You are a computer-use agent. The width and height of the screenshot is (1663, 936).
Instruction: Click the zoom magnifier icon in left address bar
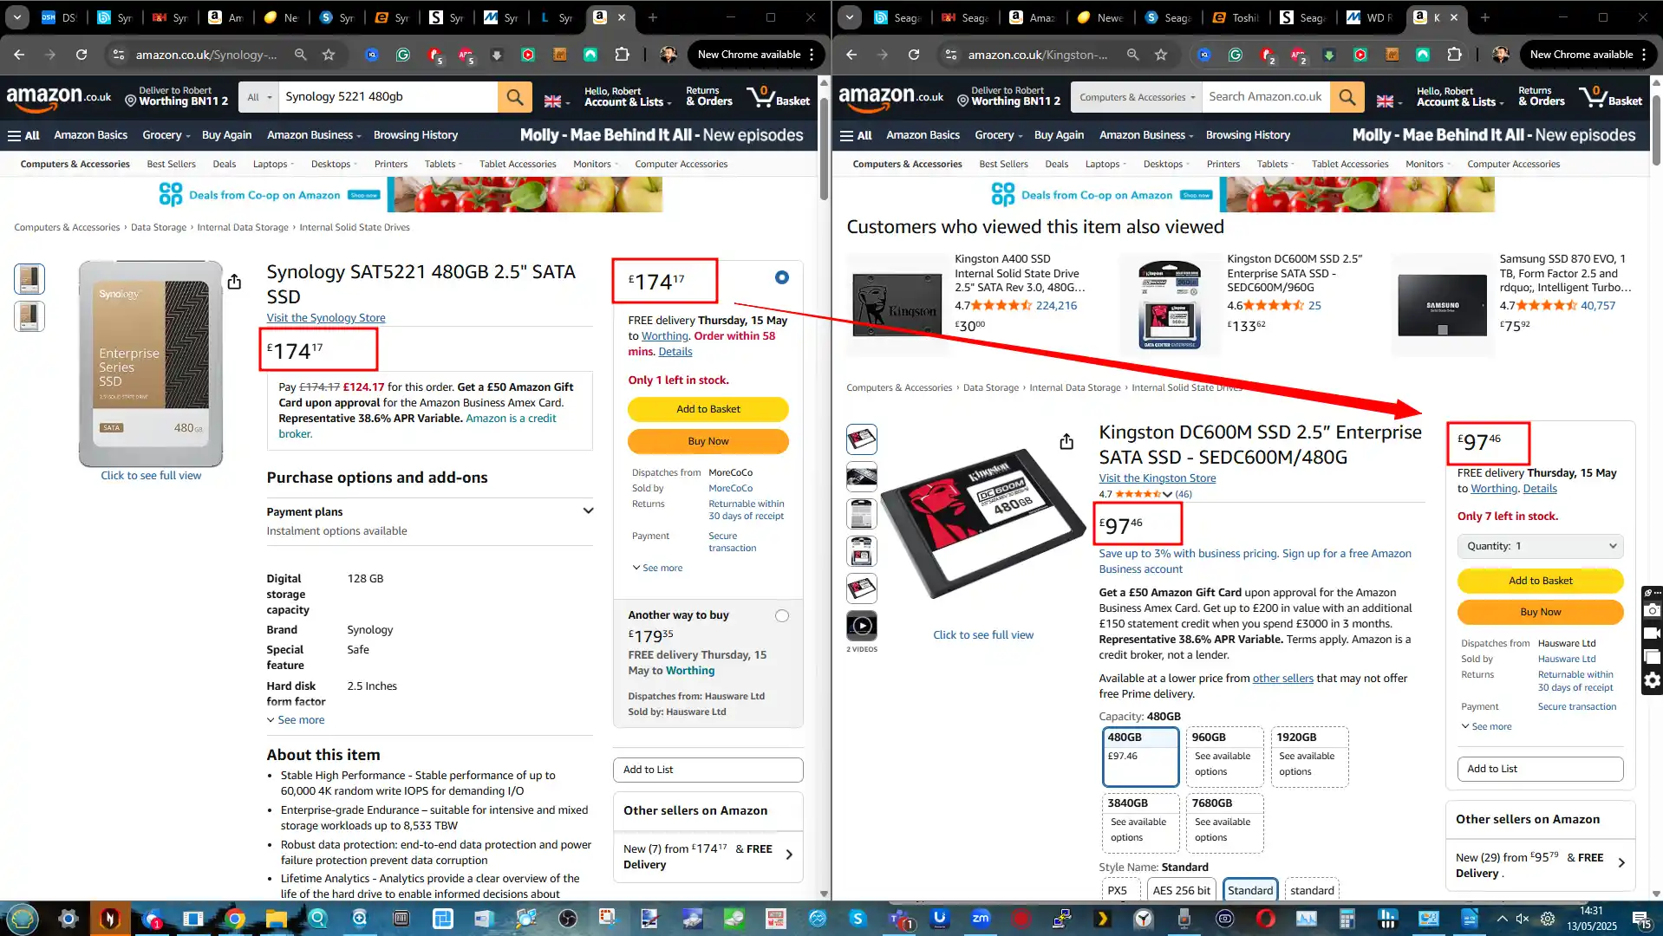click(301, 55)
